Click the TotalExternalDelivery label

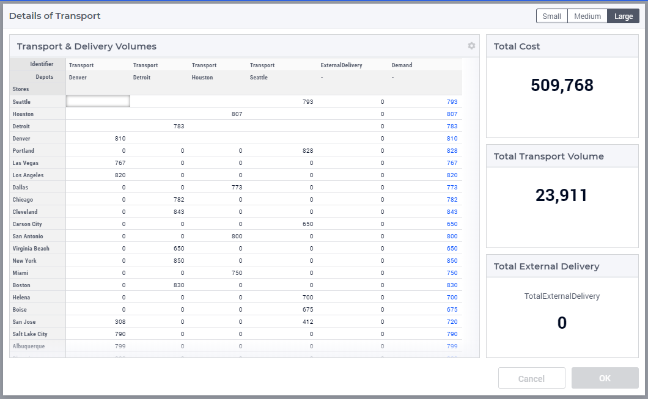[x=562, y=296]
